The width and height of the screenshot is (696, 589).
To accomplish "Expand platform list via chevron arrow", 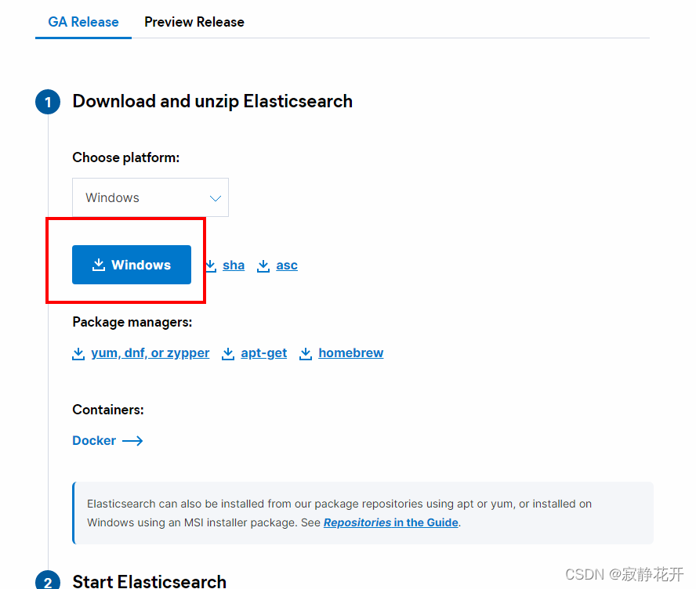I will pyautogui.click(x=216, y=198).
